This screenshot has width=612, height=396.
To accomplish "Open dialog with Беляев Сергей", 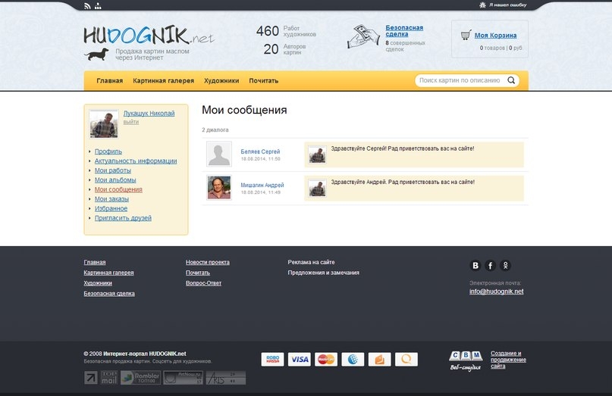I will point(260,151).
